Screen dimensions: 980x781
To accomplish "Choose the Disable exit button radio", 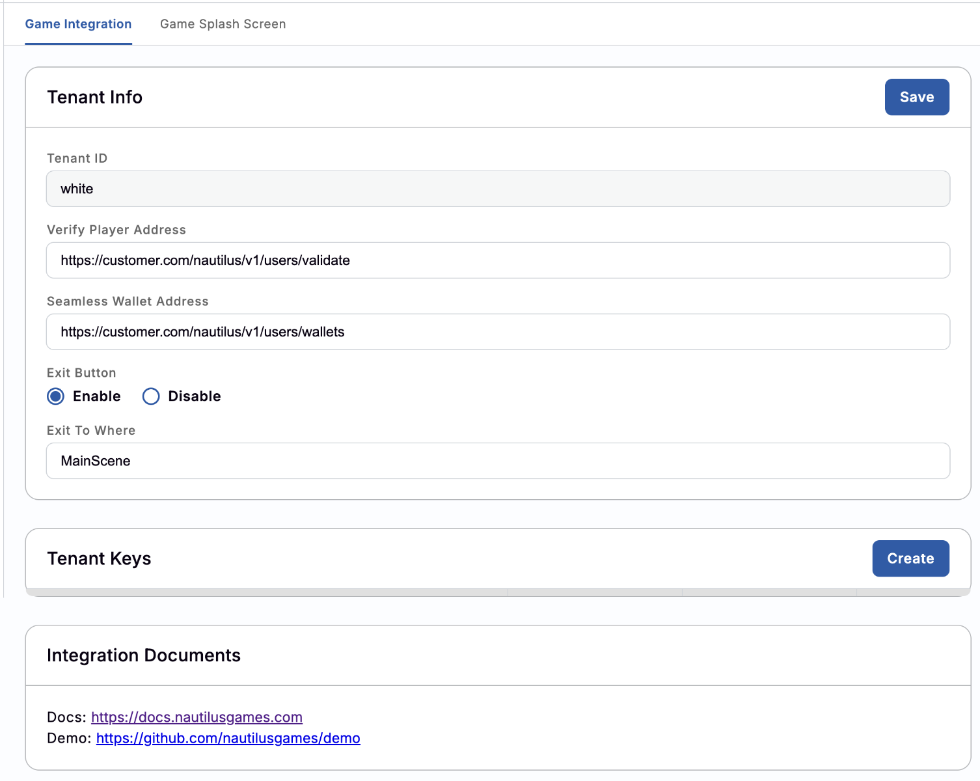I will point(151,396).
